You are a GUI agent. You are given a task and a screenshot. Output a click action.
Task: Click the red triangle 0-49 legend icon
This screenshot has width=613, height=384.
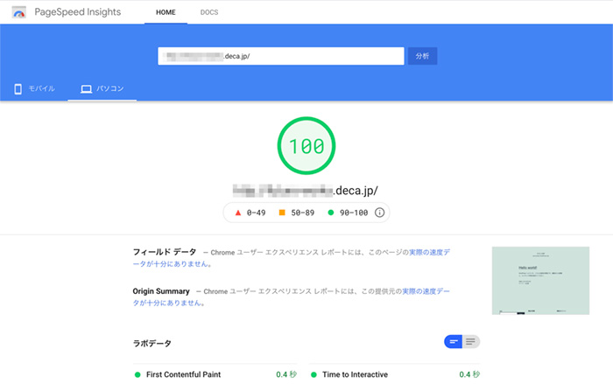tap(237, 213)
